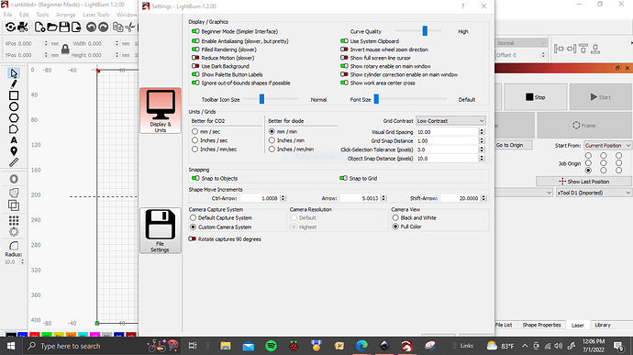Click the Undo toolbar icon

point(91,27)
